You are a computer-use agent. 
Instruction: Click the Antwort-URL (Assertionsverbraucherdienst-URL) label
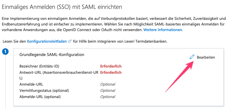(x=59, y=75)
